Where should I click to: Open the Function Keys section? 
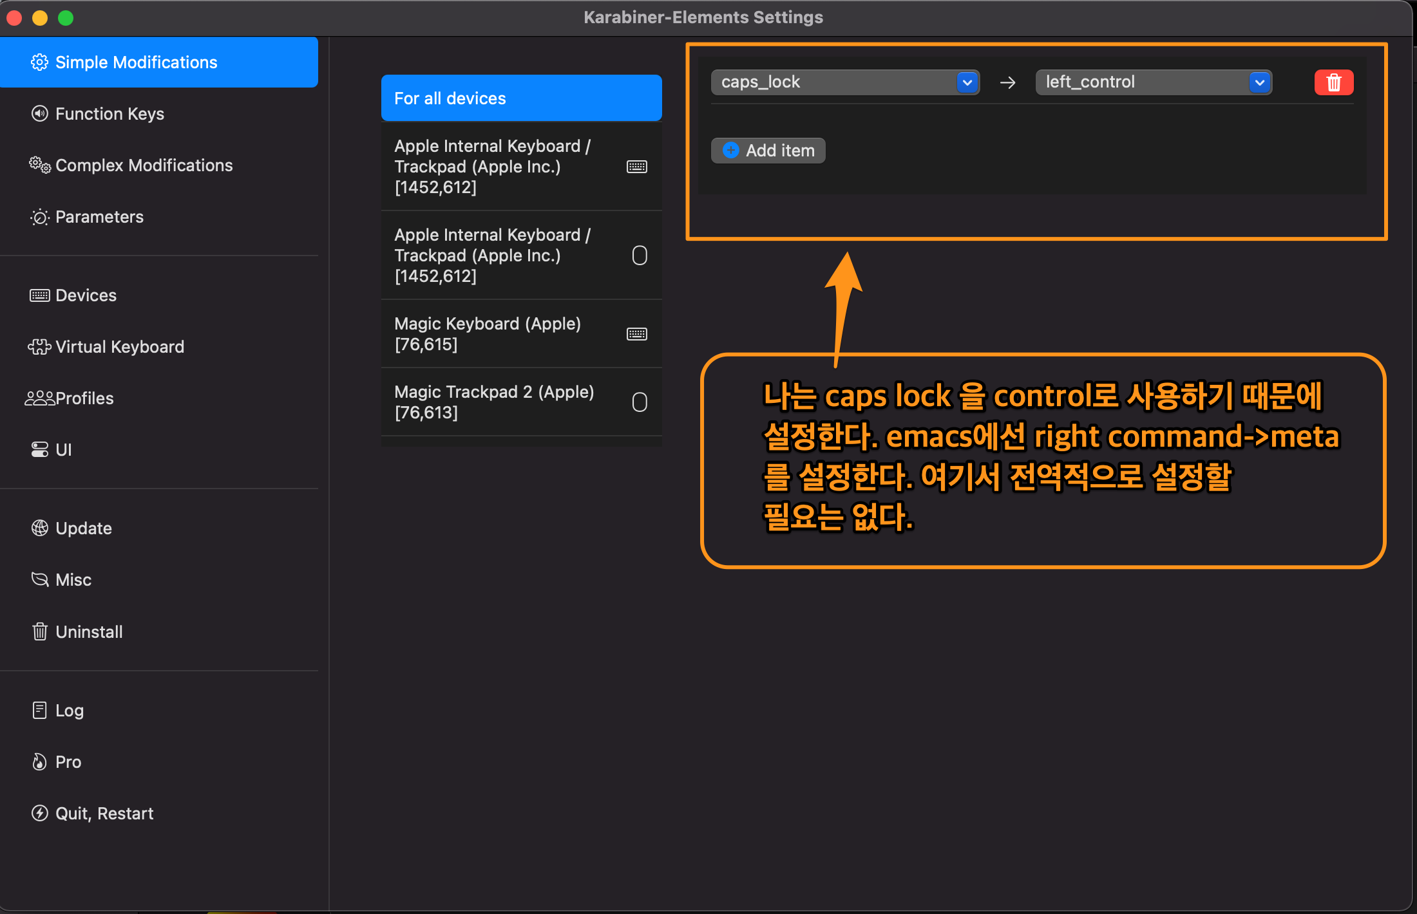tap(109, 114)
